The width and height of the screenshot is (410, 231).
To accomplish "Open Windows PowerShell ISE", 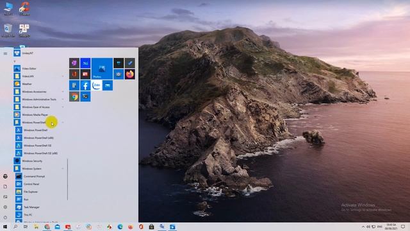I will pos(39,146).
